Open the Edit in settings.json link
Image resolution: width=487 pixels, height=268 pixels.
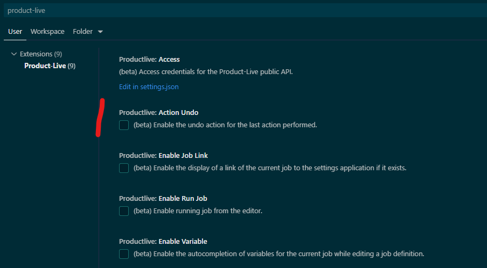(x=149, y=86)
